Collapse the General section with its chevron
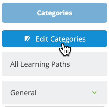The height and width of the screenshot is (107, 109). [x=94, y=92]
